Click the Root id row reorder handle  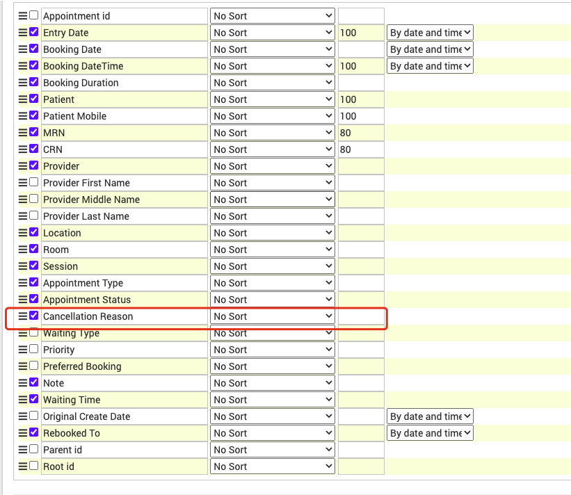(x=23, y=466)
